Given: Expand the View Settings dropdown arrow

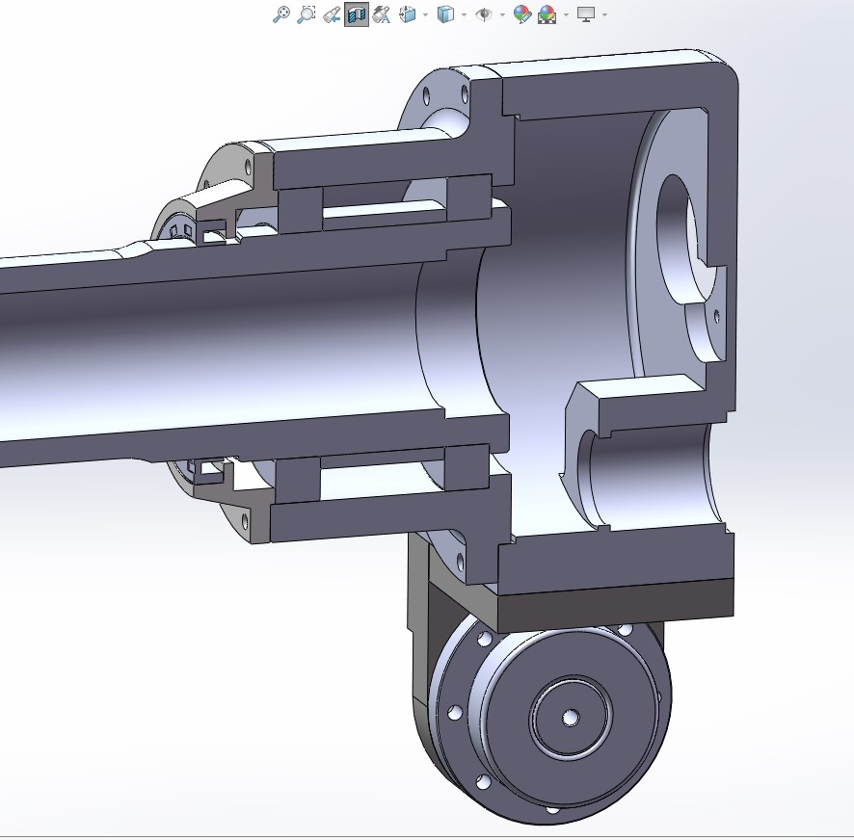Looking at the screenshot, I should 604,14.
